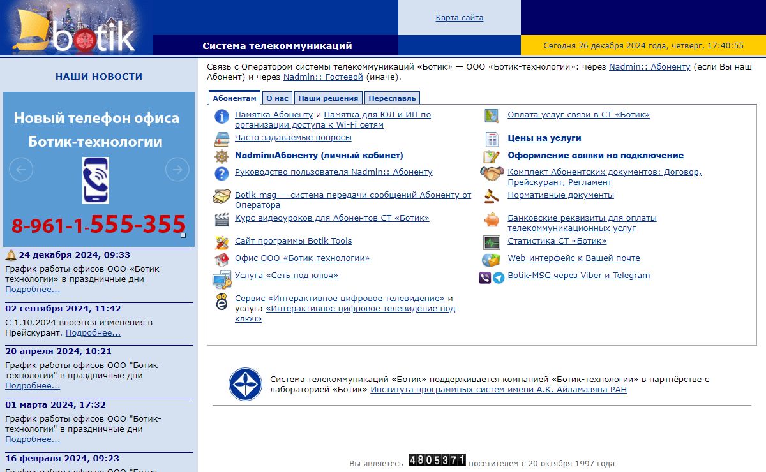Click the Botik-msg hand-with-letter icon
Image resolution: width=766 pixels, height=472 pixels.
pyautogui.click(x=222, y=196)
